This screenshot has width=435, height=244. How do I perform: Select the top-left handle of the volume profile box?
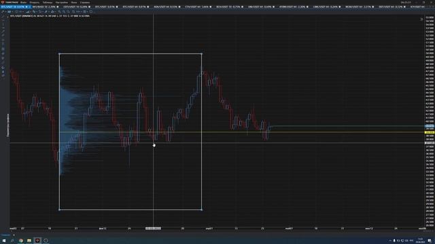[59, 54]
